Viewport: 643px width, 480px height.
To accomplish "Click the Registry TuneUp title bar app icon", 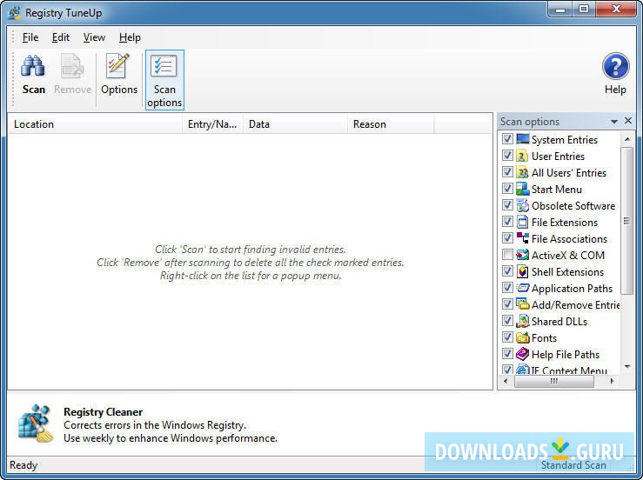I will [14, 13].
